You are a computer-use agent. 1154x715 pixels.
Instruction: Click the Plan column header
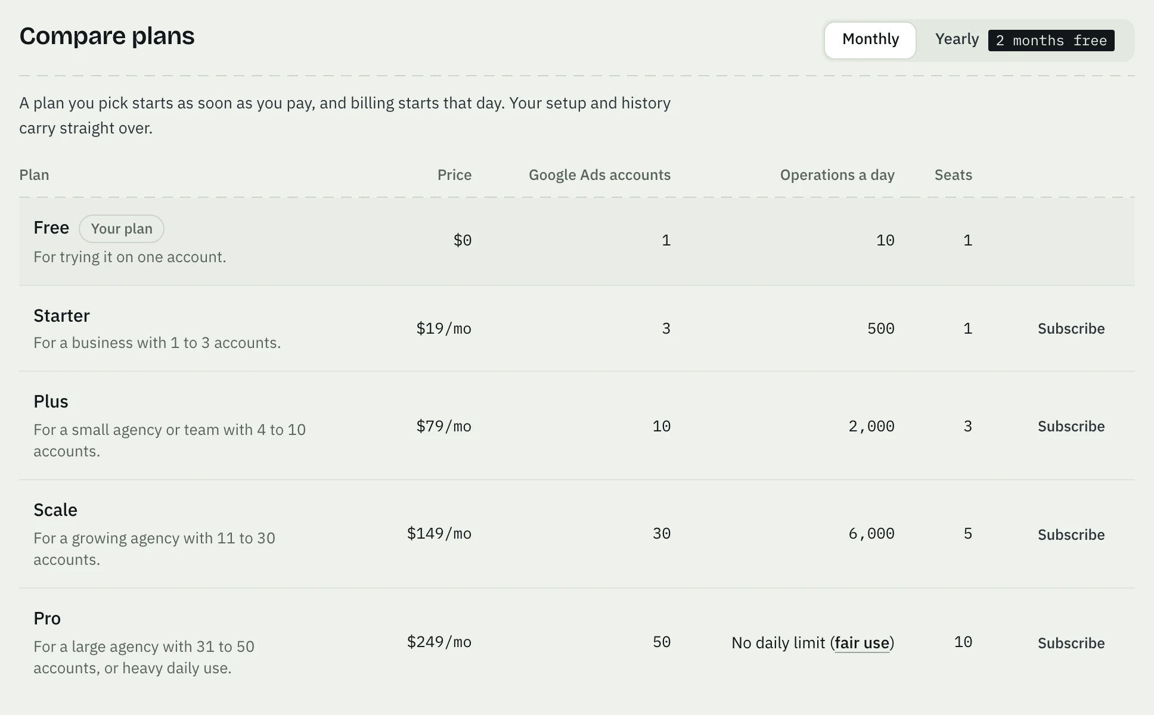pyautogui.click(x=34, y=175)
